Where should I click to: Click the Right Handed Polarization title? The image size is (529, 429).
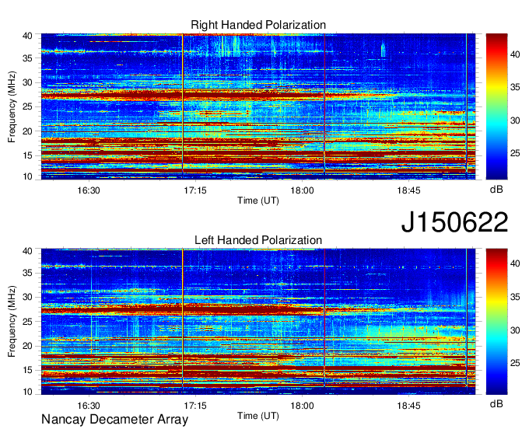[258, 25]
